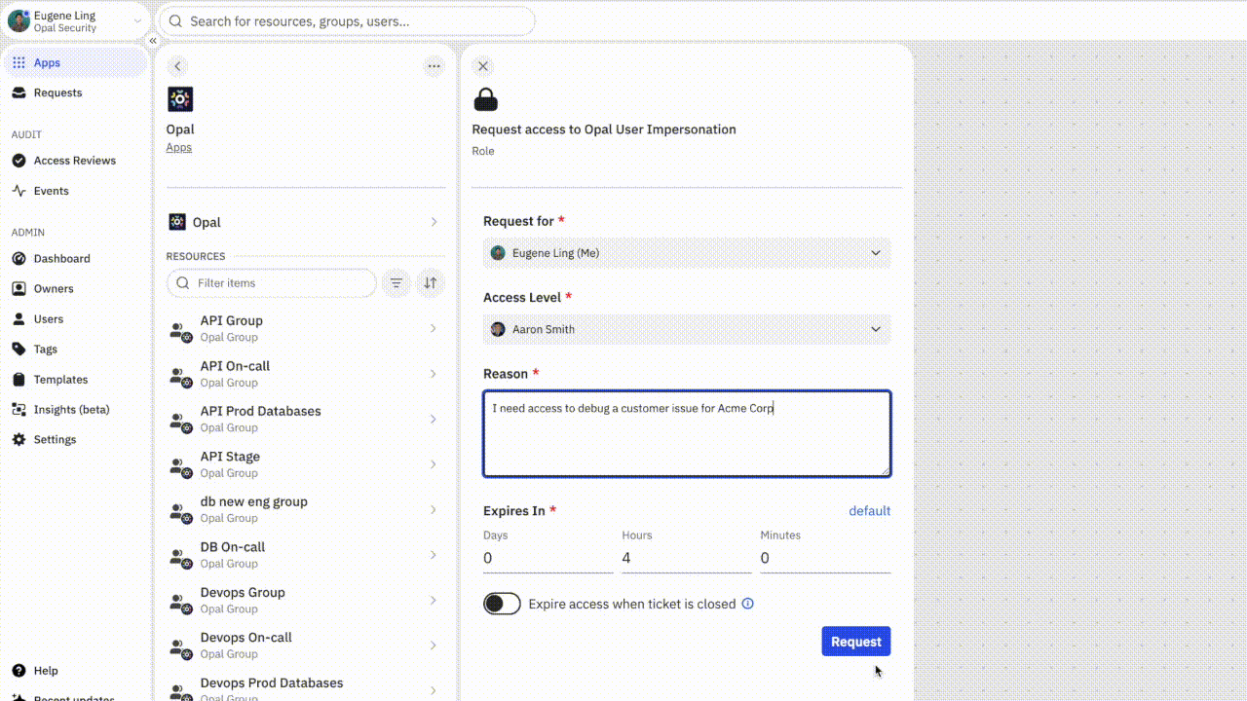Collapse the left sidebar with double-chevron icon
The width and height of the screenshot is (1247, 701).
153,41
